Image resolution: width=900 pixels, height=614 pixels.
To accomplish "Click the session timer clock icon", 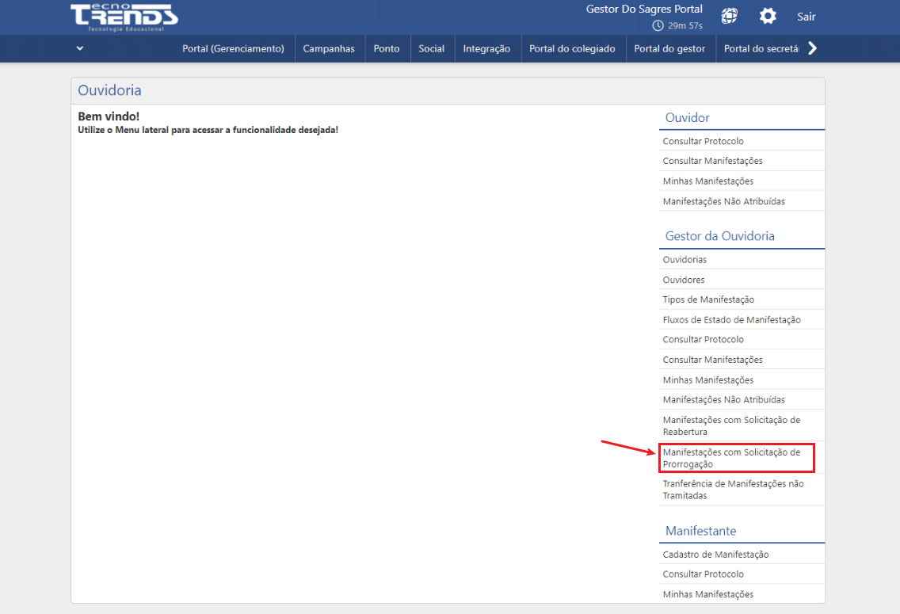I will click(x=658, y=26).
